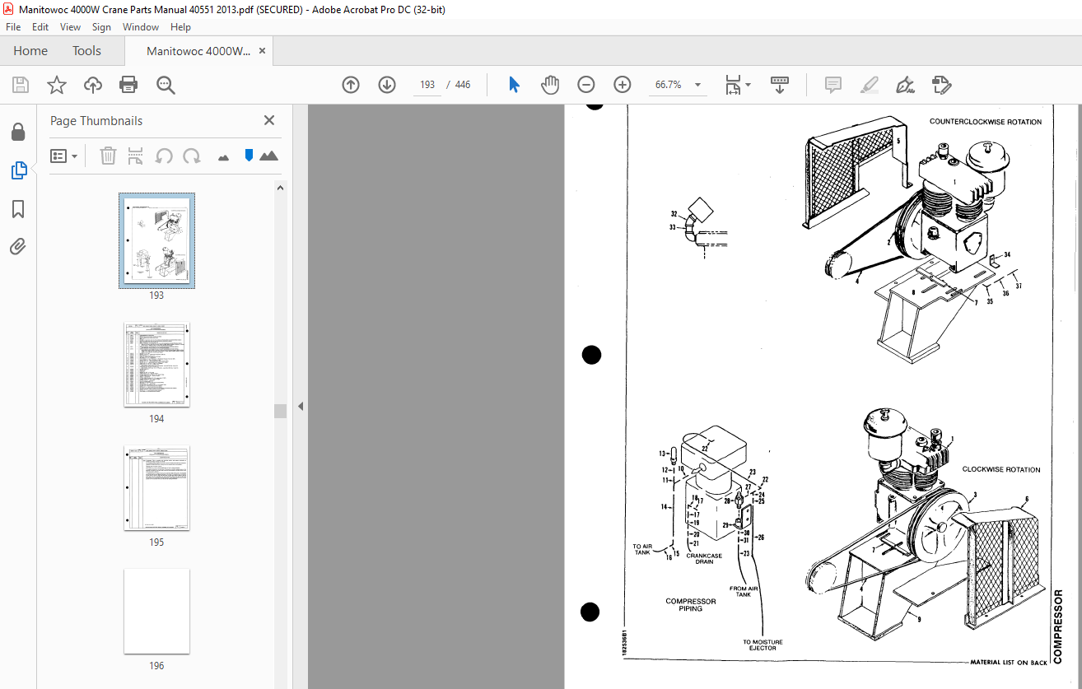Reduce thumbnail size with small mountain icon

click(x=223, y=157)
